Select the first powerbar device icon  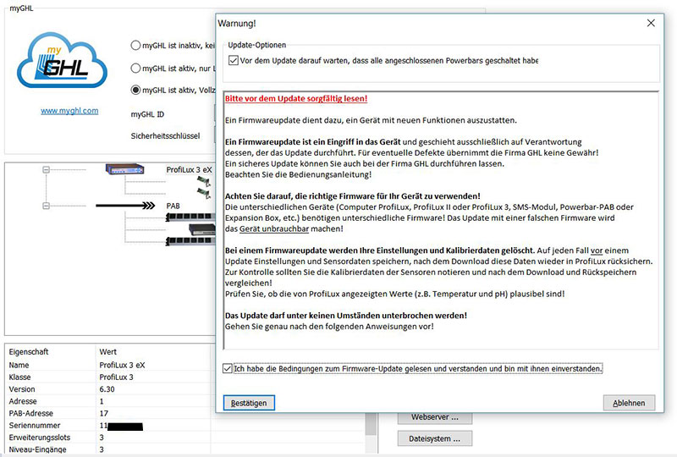[190, 217]
